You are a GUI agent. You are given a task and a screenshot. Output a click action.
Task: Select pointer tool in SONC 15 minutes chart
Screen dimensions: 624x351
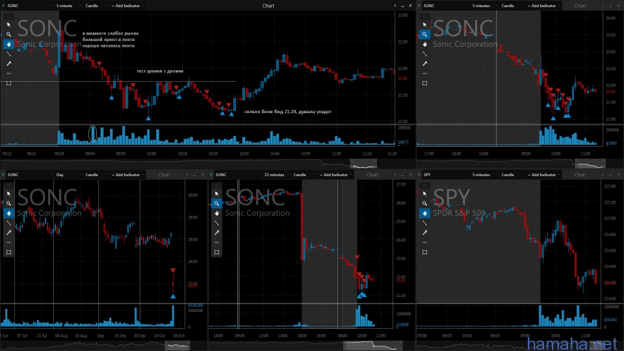click(x=217, y=194)
